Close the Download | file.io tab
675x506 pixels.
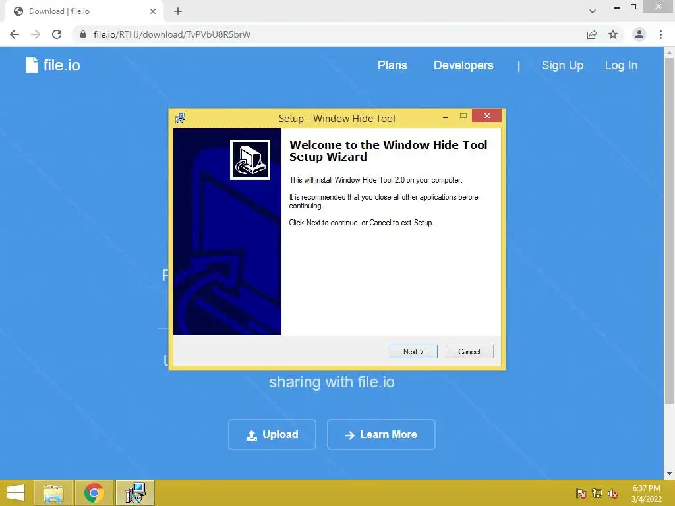coord(153,11)
